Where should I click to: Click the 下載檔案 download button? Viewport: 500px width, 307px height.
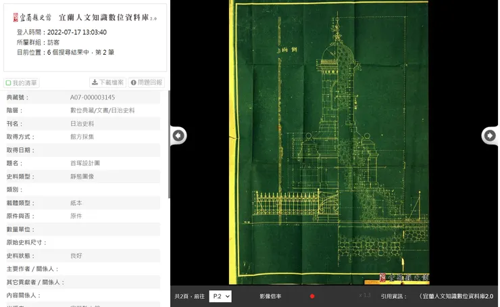click(107, 82)
